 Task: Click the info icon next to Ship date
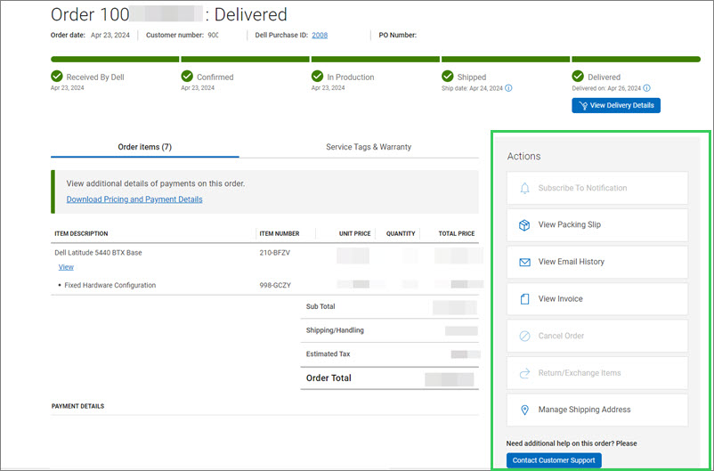[508, 88]
